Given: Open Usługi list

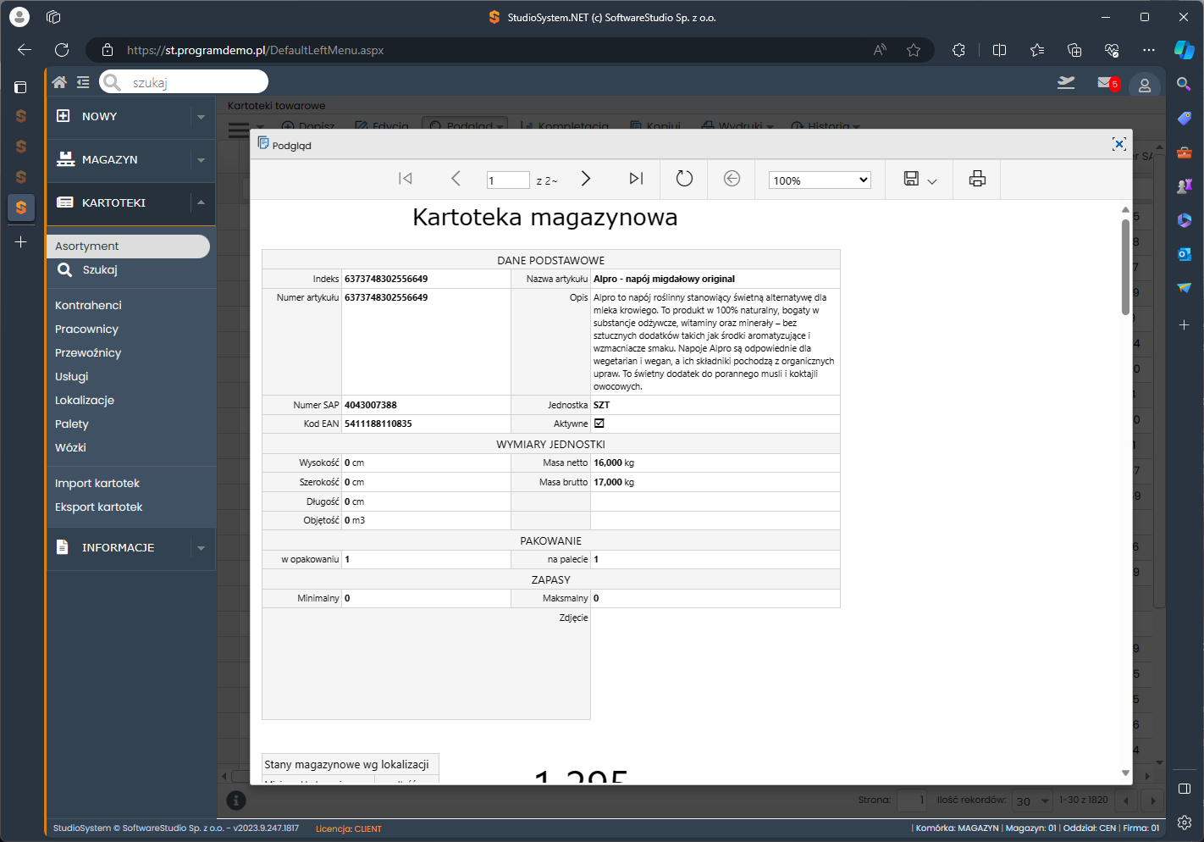Looking at the screenshot, I should [72, 376].
